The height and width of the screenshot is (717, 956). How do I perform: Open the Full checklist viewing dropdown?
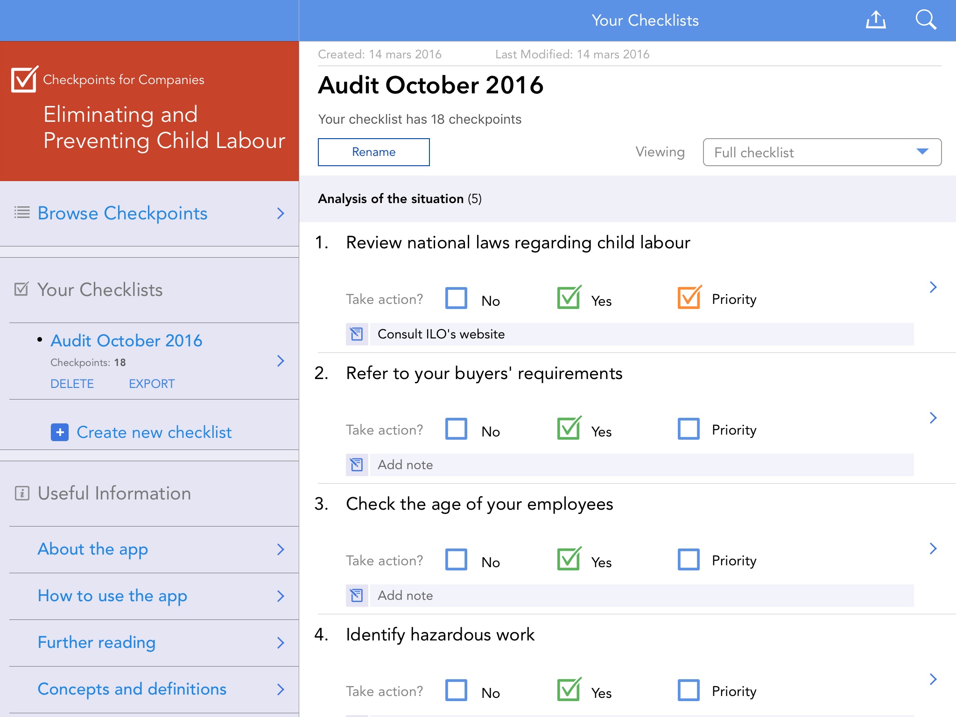point(822,152)
